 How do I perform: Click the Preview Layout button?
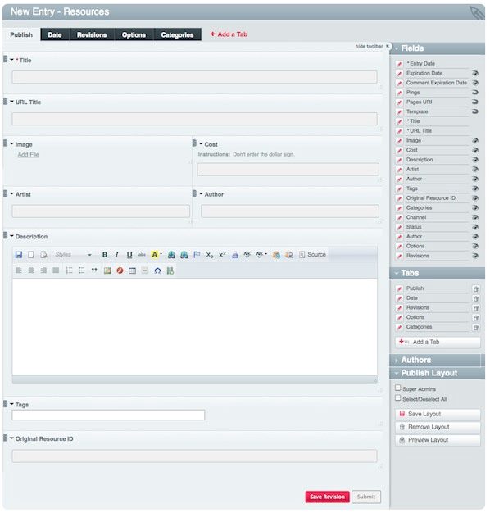pyautogui.click(x=438, y=440)
